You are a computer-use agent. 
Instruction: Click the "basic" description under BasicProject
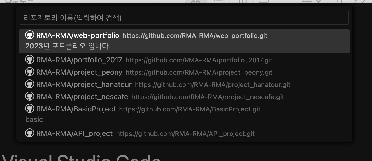point(34,119)
